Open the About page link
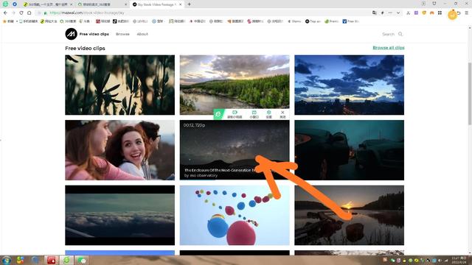The width and height of the screenshot is (472, 265). 142,34
